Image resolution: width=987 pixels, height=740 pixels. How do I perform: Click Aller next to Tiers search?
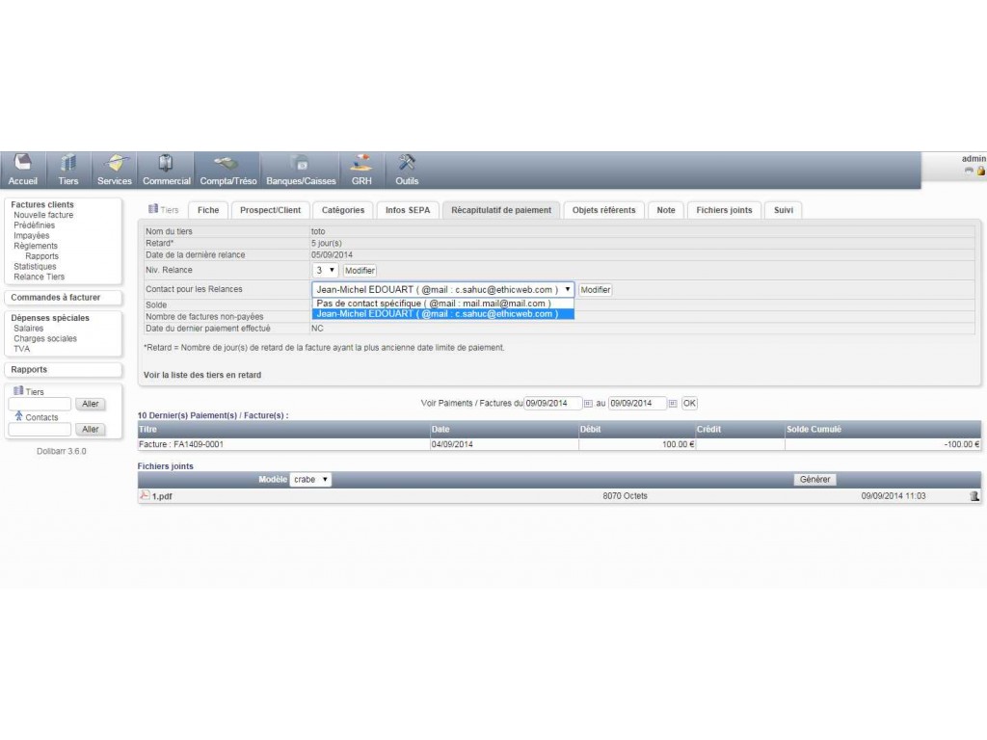pos(91,404)
